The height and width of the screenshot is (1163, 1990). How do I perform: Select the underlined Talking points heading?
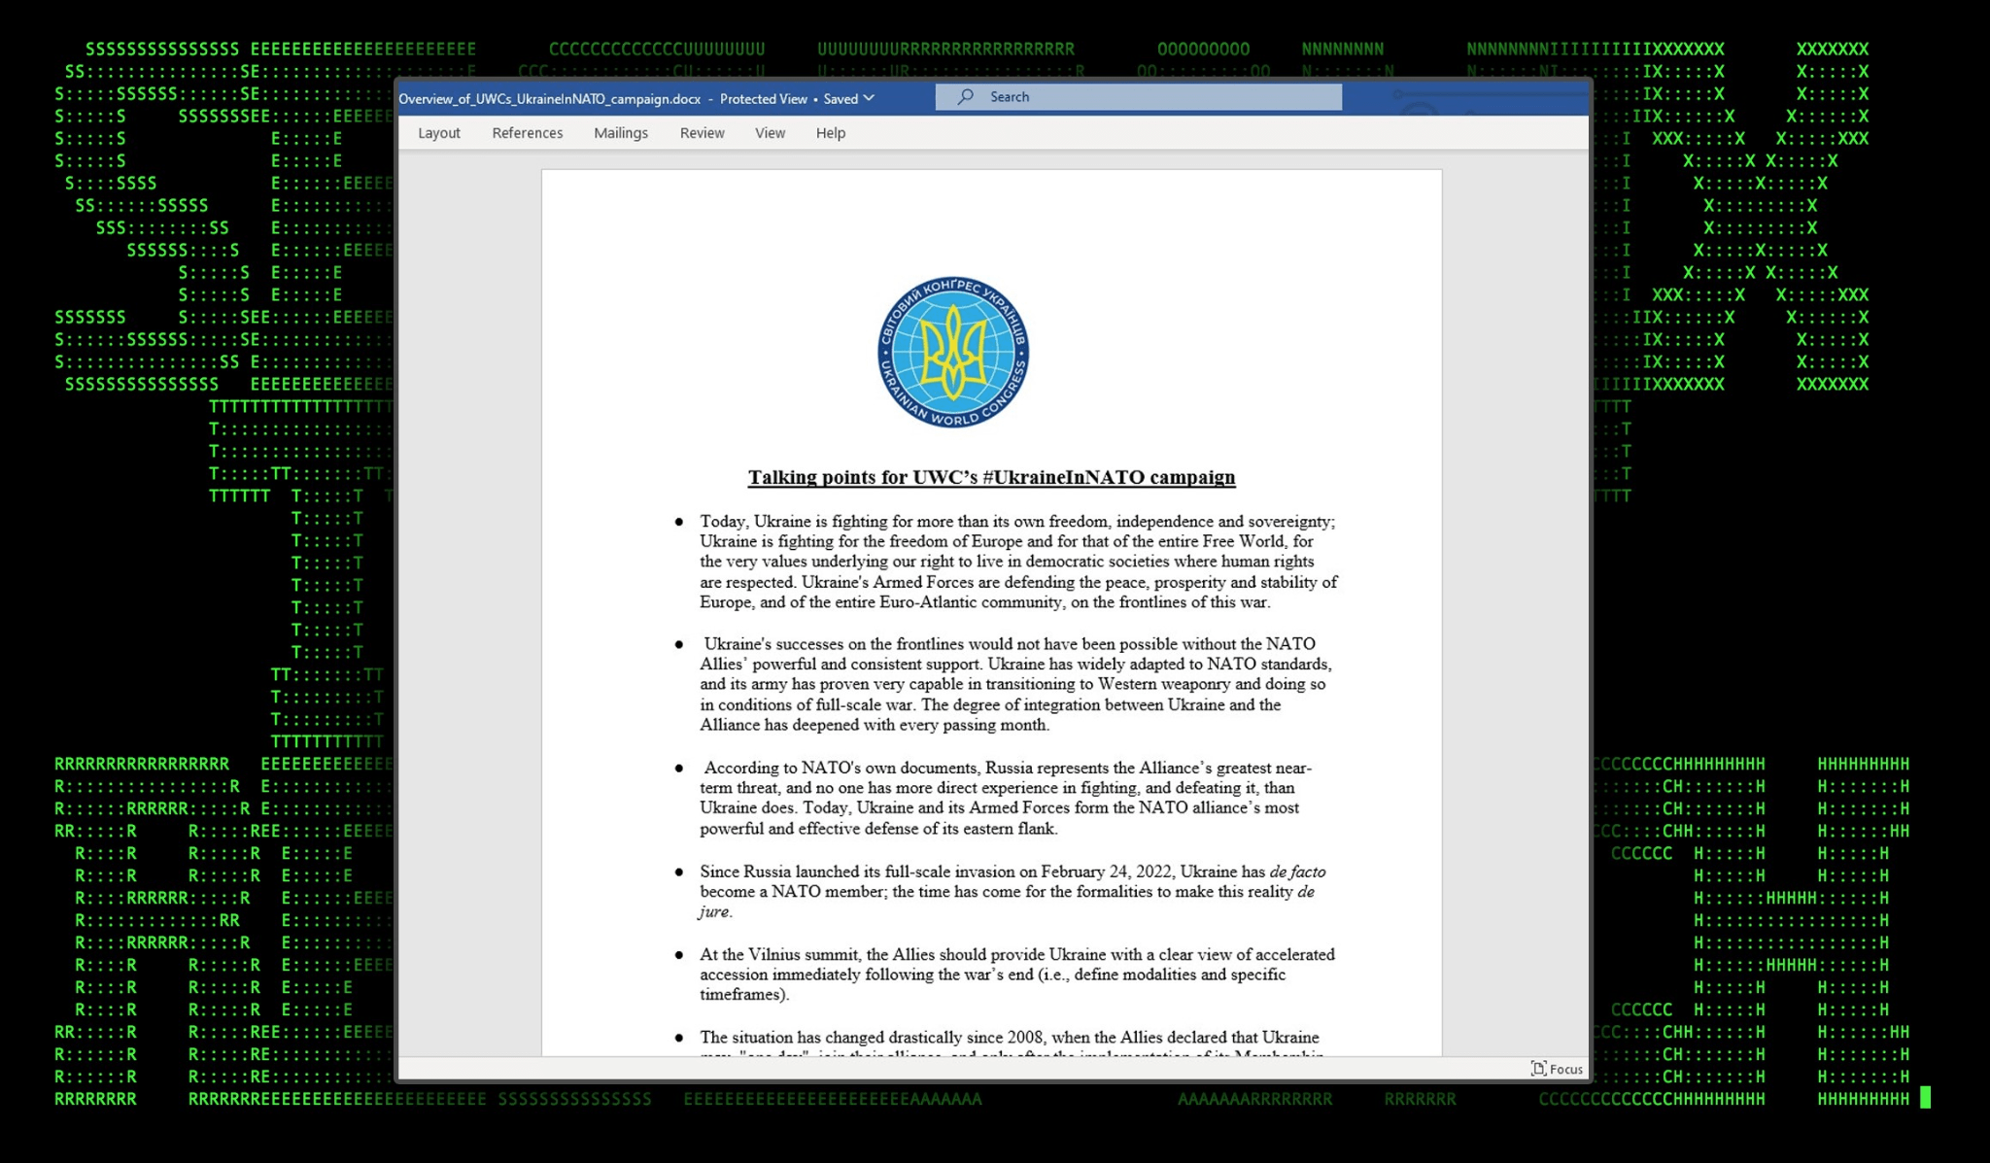pos(991,477)
